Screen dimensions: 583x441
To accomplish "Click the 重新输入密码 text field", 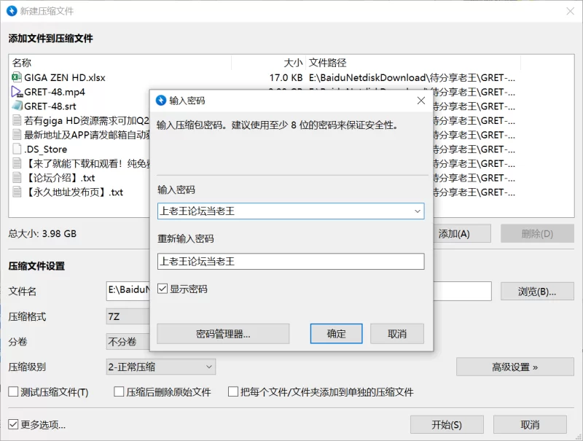I will click(290, 261).
